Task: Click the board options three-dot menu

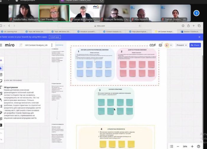Action: point(51,45)
